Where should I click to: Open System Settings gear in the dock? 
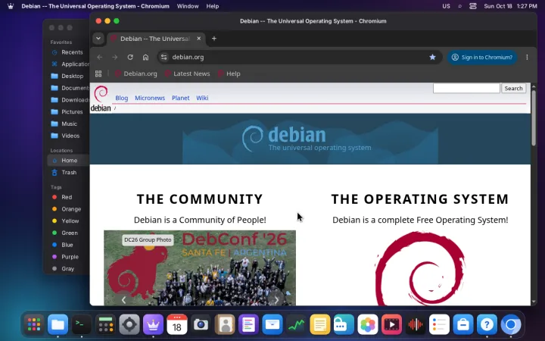coord(129,324)
